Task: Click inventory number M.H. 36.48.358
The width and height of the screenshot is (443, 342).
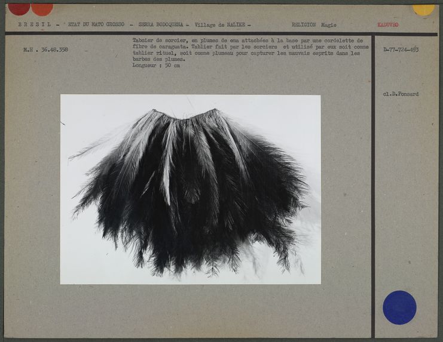Action: 45,50
